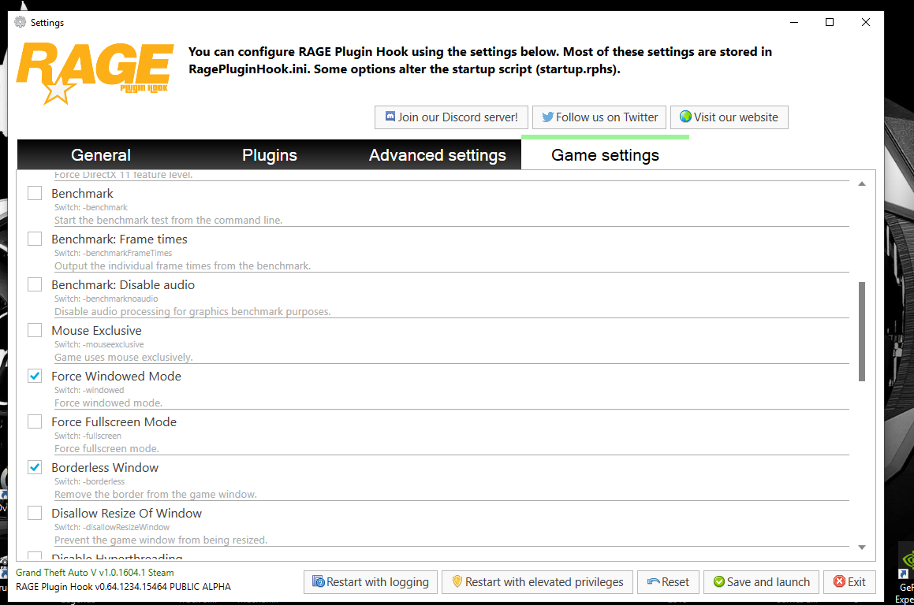Enable Disallow Resize Of Window checkbox
This screenshot has height=605, width=914.
[35, 513]
